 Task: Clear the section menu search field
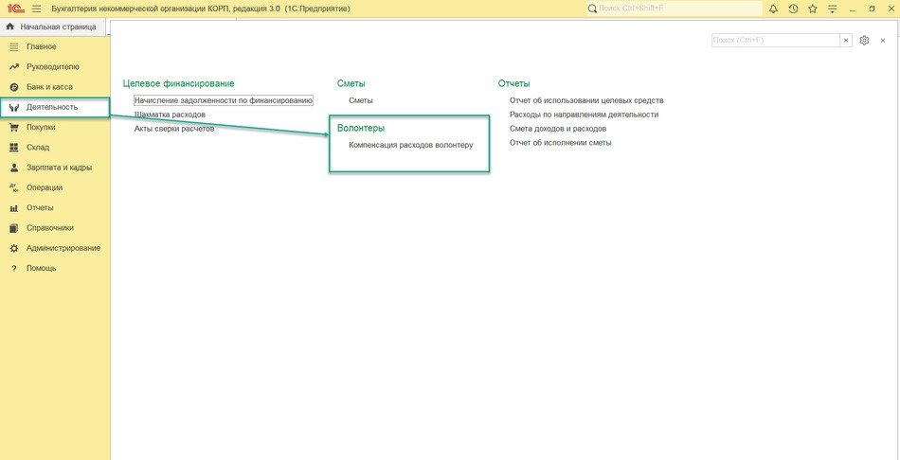pos(846,41)
